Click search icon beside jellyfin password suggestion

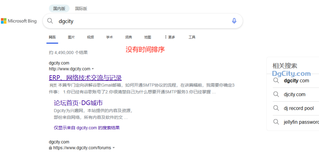click(x=276, y=122)
